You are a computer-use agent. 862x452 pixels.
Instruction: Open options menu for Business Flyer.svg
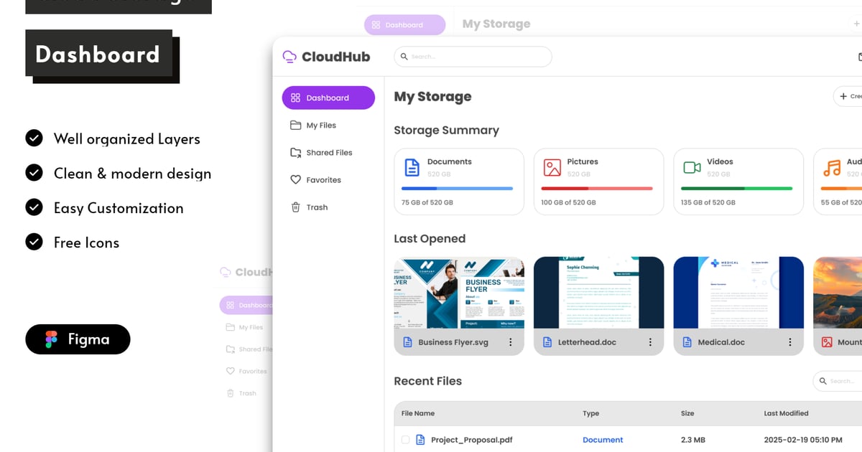click(511, 342)
